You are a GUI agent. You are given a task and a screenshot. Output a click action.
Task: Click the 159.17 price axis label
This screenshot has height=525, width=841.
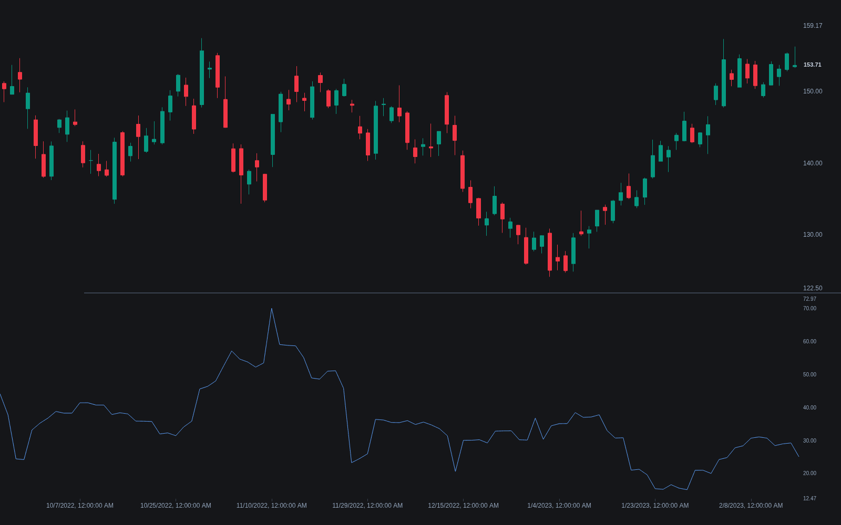(813, 26)
